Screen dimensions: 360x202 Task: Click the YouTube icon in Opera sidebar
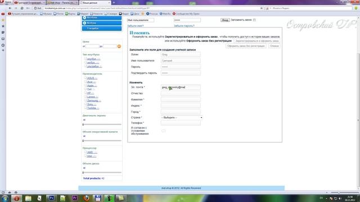click(3, 14)
